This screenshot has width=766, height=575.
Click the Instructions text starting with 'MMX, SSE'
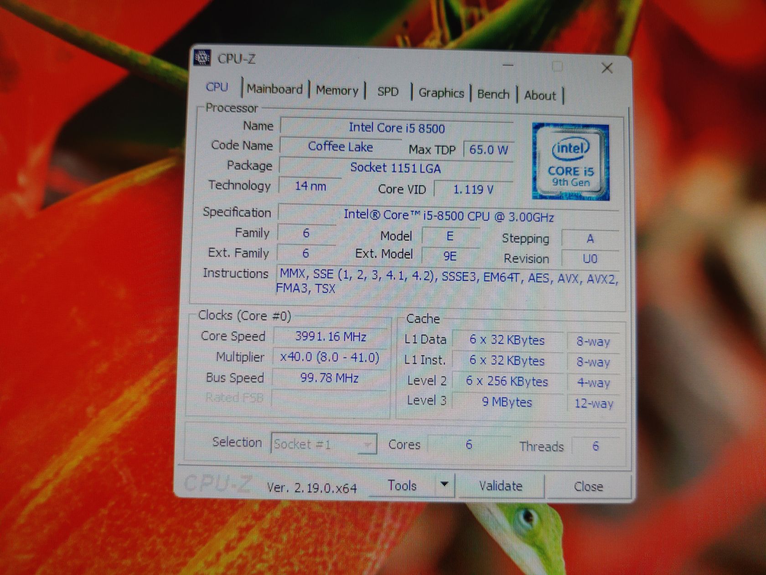[447, 282]
